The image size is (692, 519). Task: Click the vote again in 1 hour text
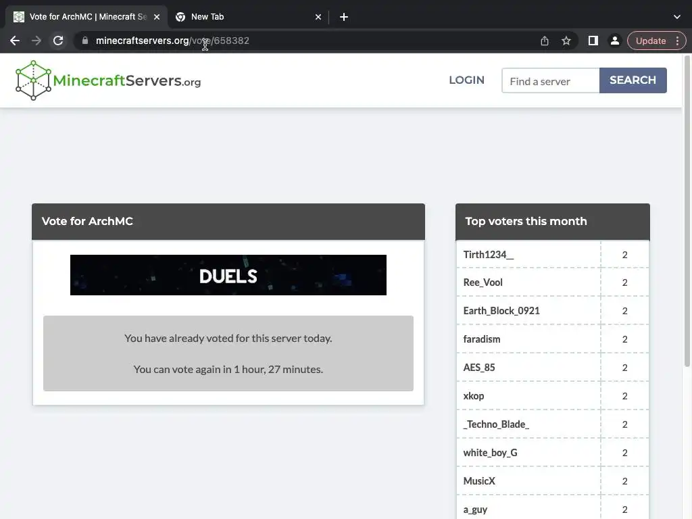[228, 369]
